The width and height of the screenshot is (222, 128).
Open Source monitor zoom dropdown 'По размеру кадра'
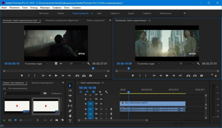37,63
